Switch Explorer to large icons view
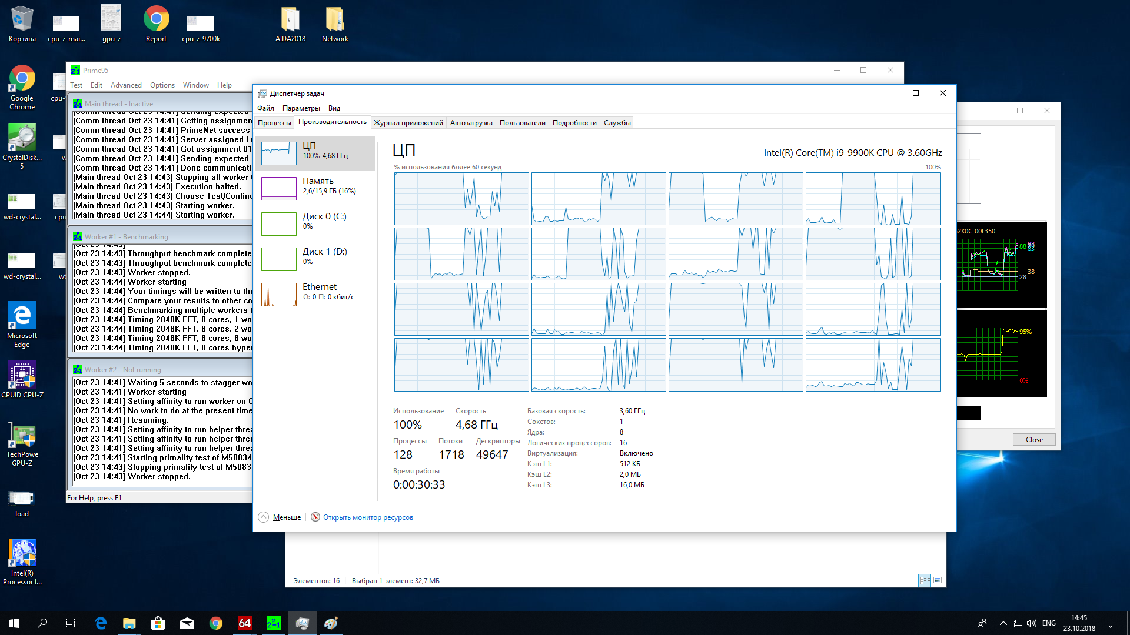1130x635 pixels. pos(938,580)
